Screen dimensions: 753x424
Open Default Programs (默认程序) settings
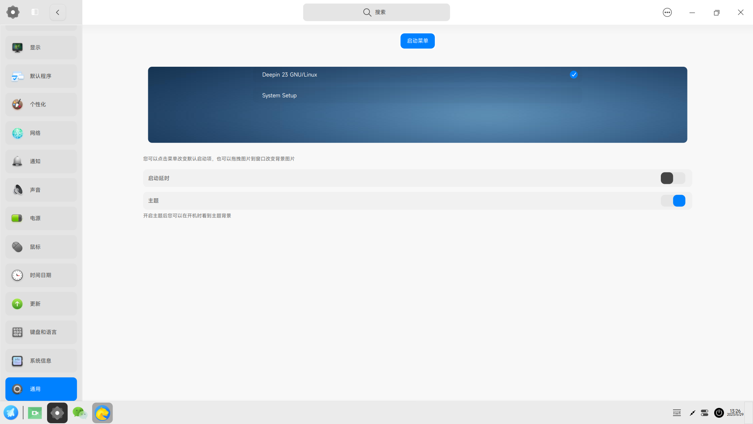coord(41,76)
